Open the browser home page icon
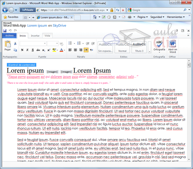Viewport: 193px width, 169px height. [x=95, y=17]
